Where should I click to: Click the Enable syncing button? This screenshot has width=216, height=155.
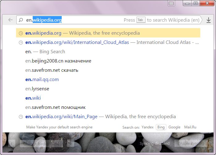pos(191,143)
